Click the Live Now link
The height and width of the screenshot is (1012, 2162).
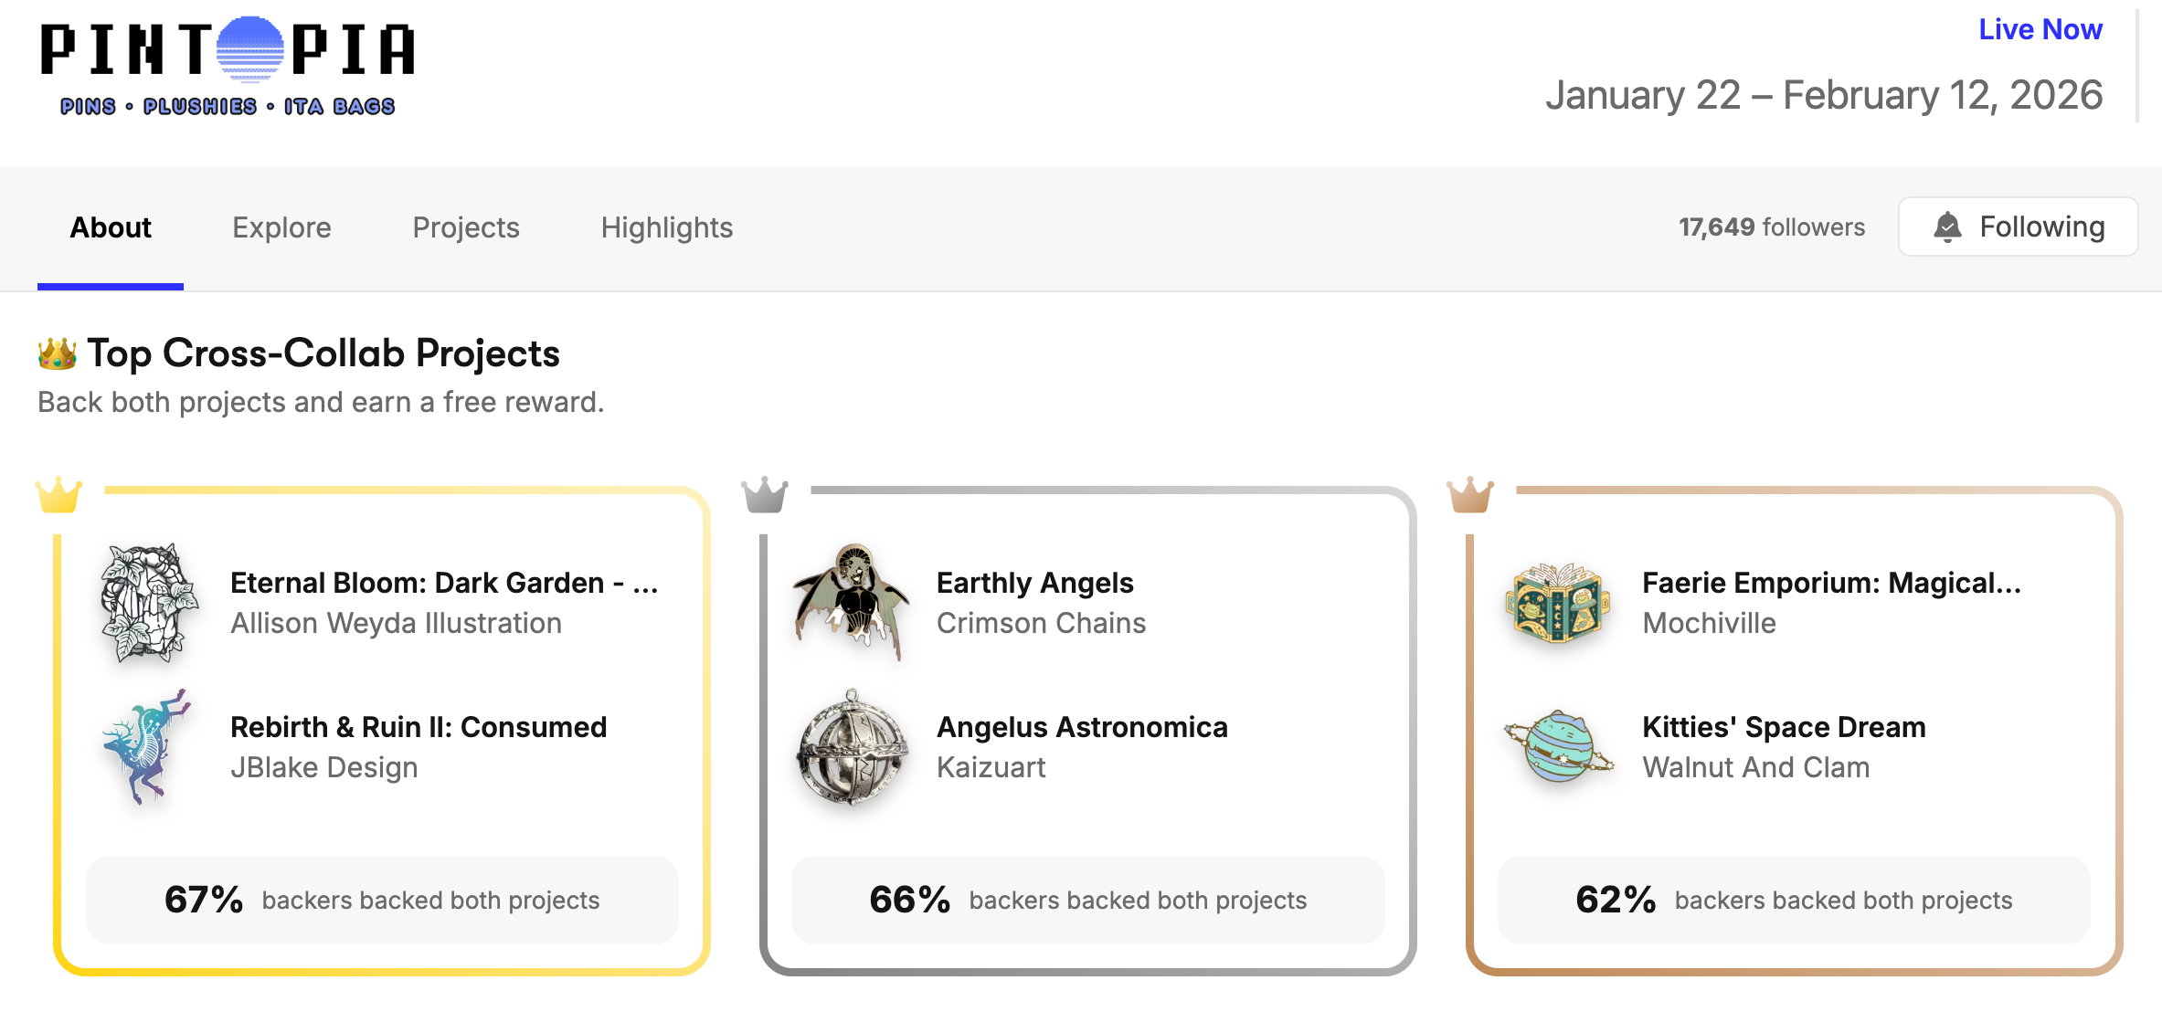2040,29
